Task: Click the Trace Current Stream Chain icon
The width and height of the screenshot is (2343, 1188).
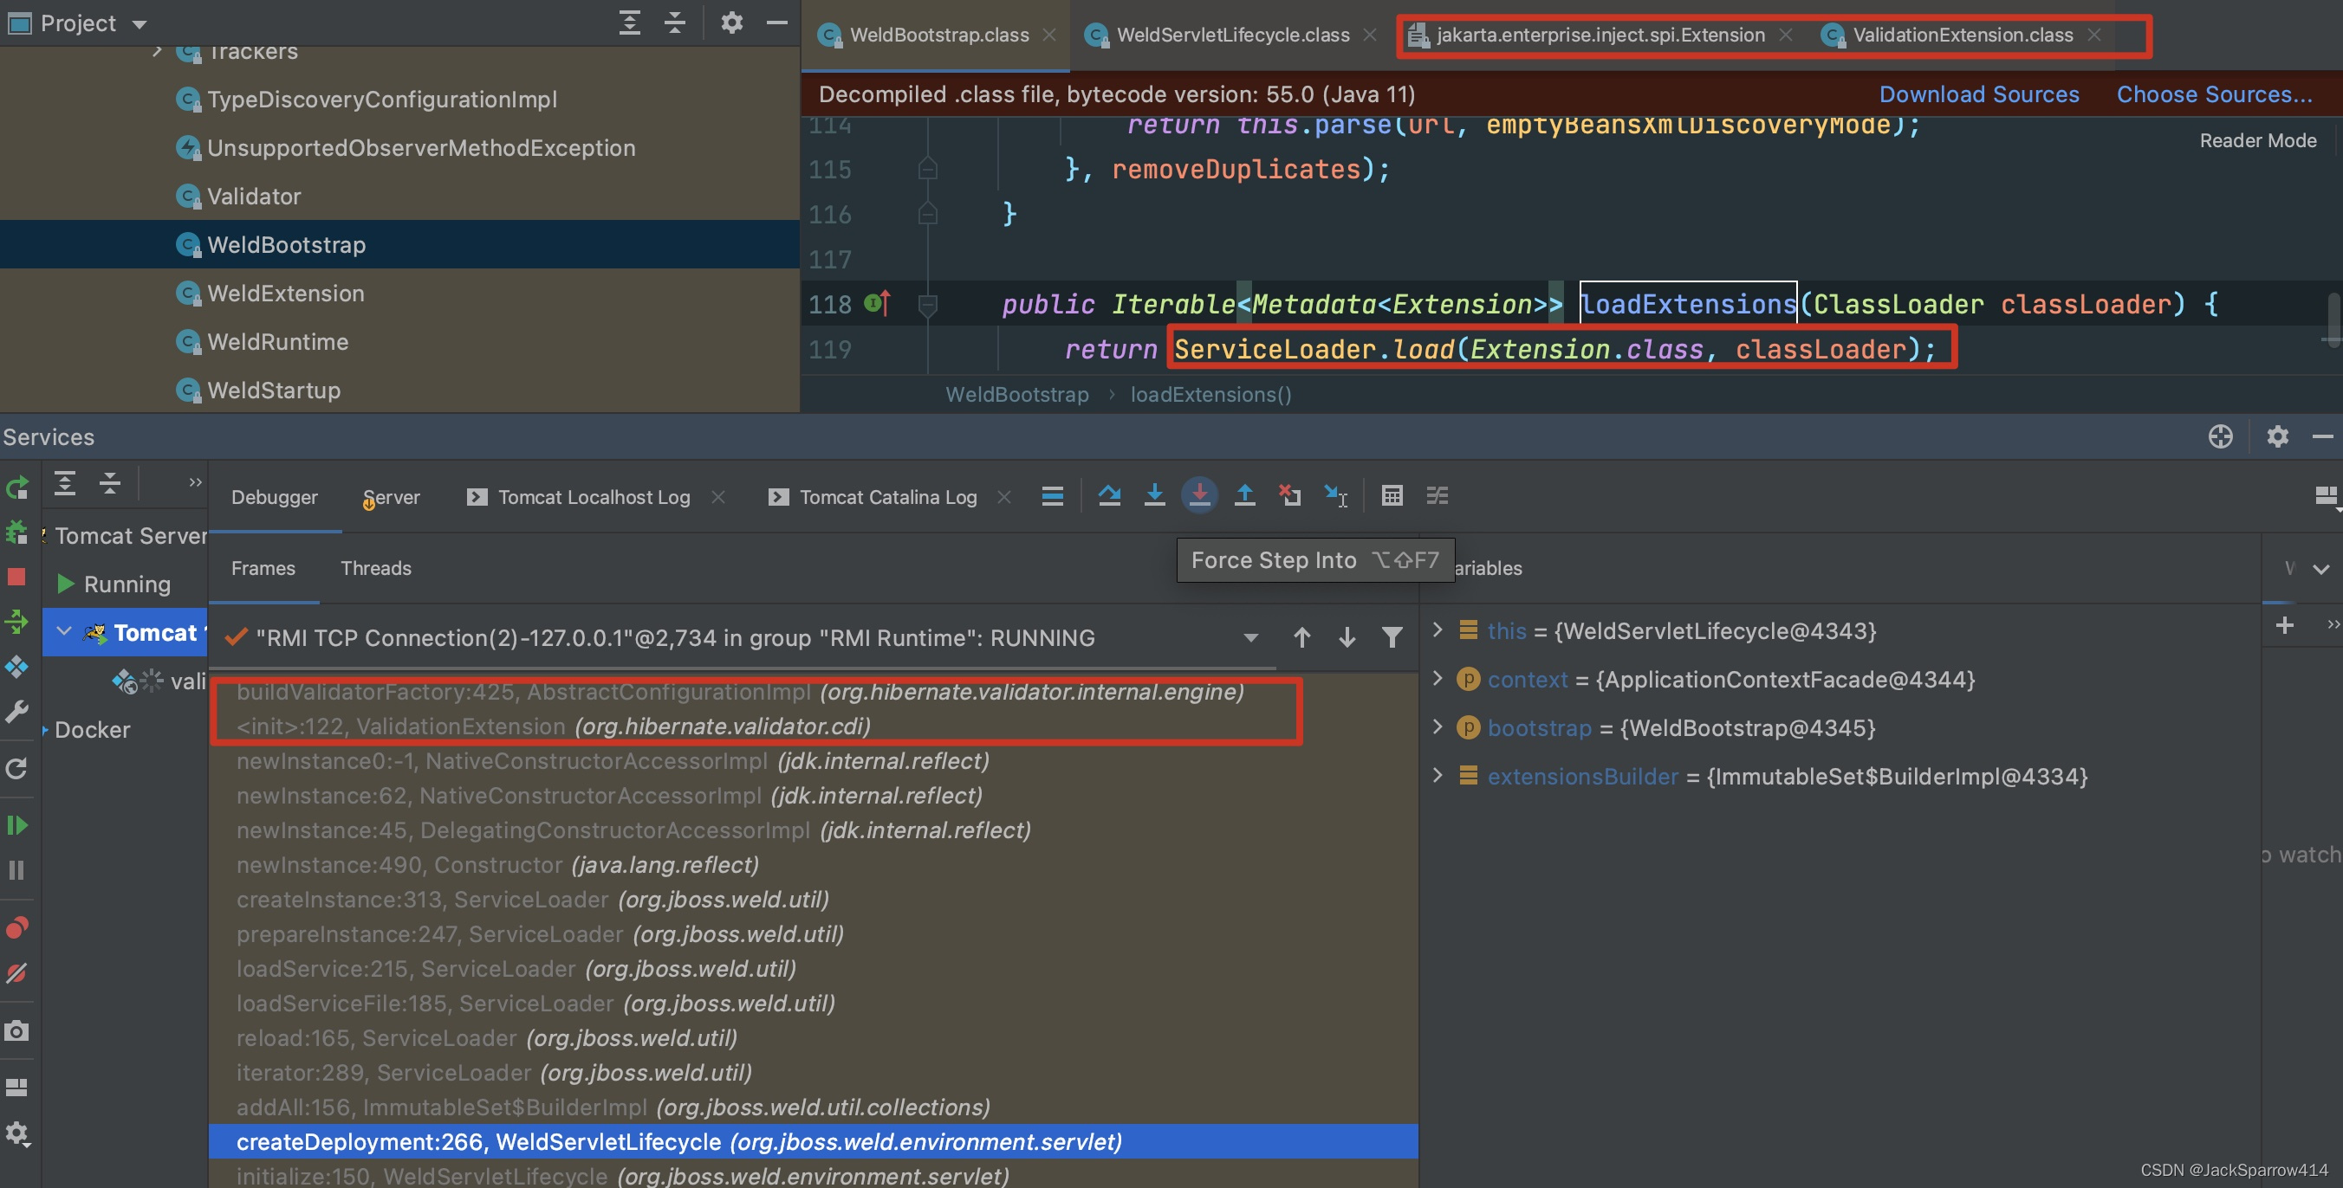Action: 1438,495
